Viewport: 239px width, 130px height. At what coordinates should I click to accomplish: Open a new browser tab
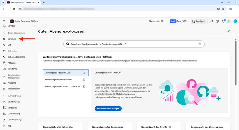[44, 3]
